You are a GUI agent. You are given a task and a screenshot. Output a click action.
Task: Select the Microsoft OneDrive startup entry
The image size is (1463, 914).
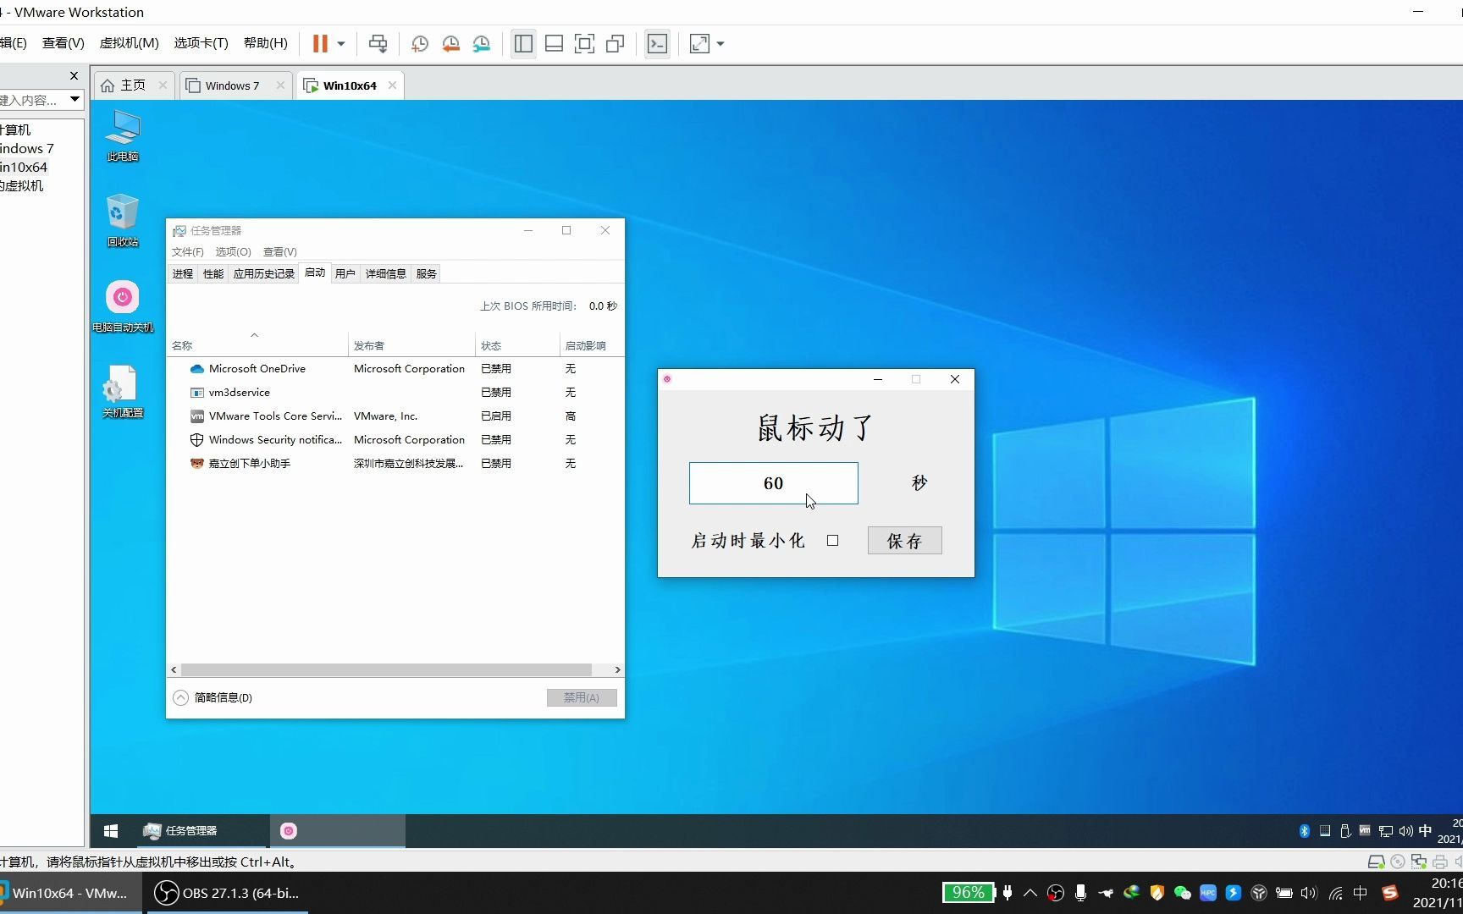[395, 369]
